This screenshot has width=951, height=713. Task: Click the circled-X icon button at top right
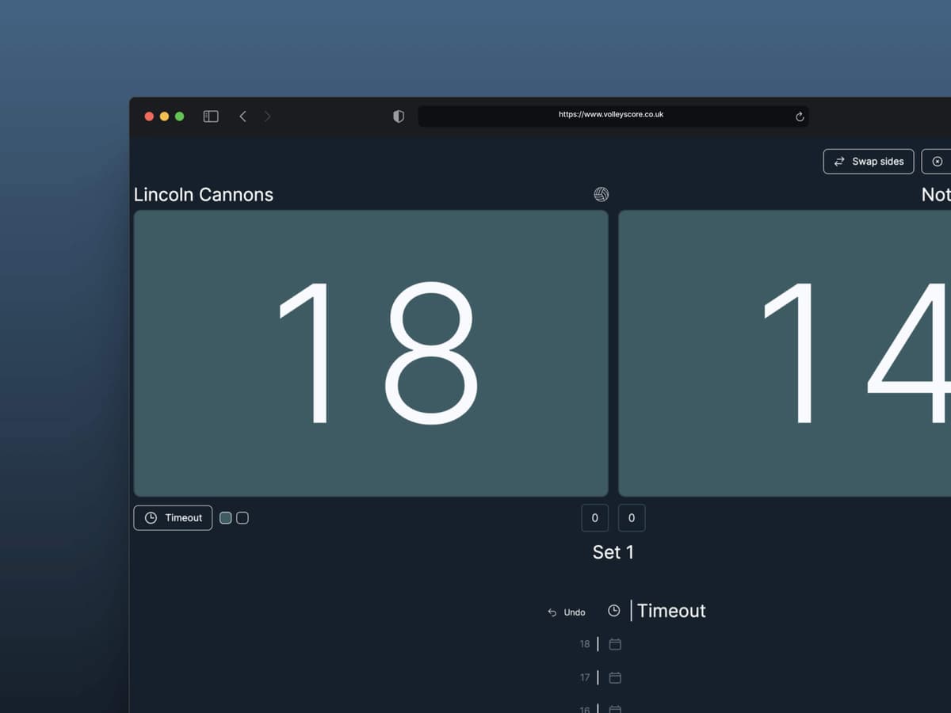tap(936, 161)
